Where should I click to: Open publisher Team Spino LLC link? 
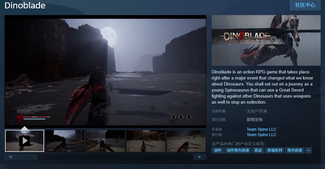pyautogui.click(x=261, y=135)
